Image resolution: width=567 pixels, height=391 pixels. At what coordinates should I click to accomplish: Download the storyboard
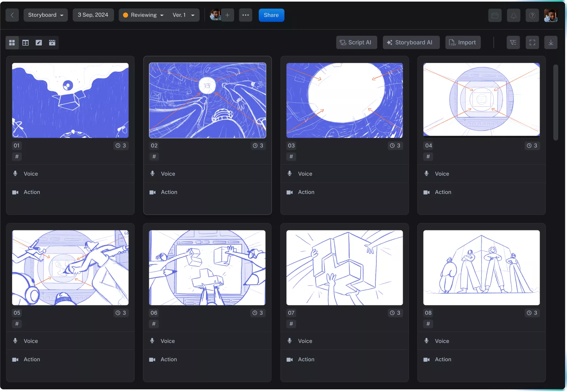coord(551,42)
